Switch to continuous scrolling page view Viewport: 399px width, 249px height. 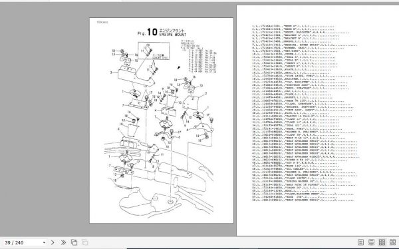click(371, 242)
